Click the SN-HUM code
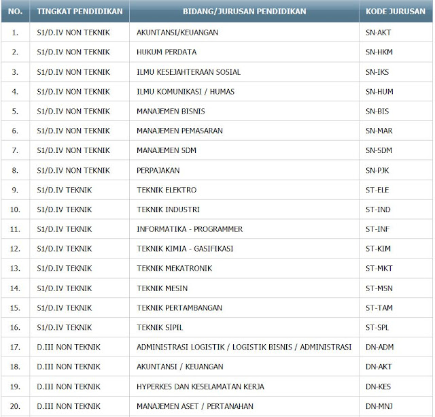Screen dimensions: 435x417 click(379, 92)
